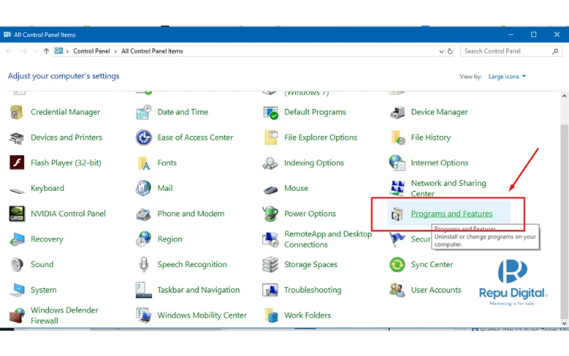Viewport: 569px width, 356px height.
Task: Click All Control Panel Items breadcrumb
Action: coord(152,51)
